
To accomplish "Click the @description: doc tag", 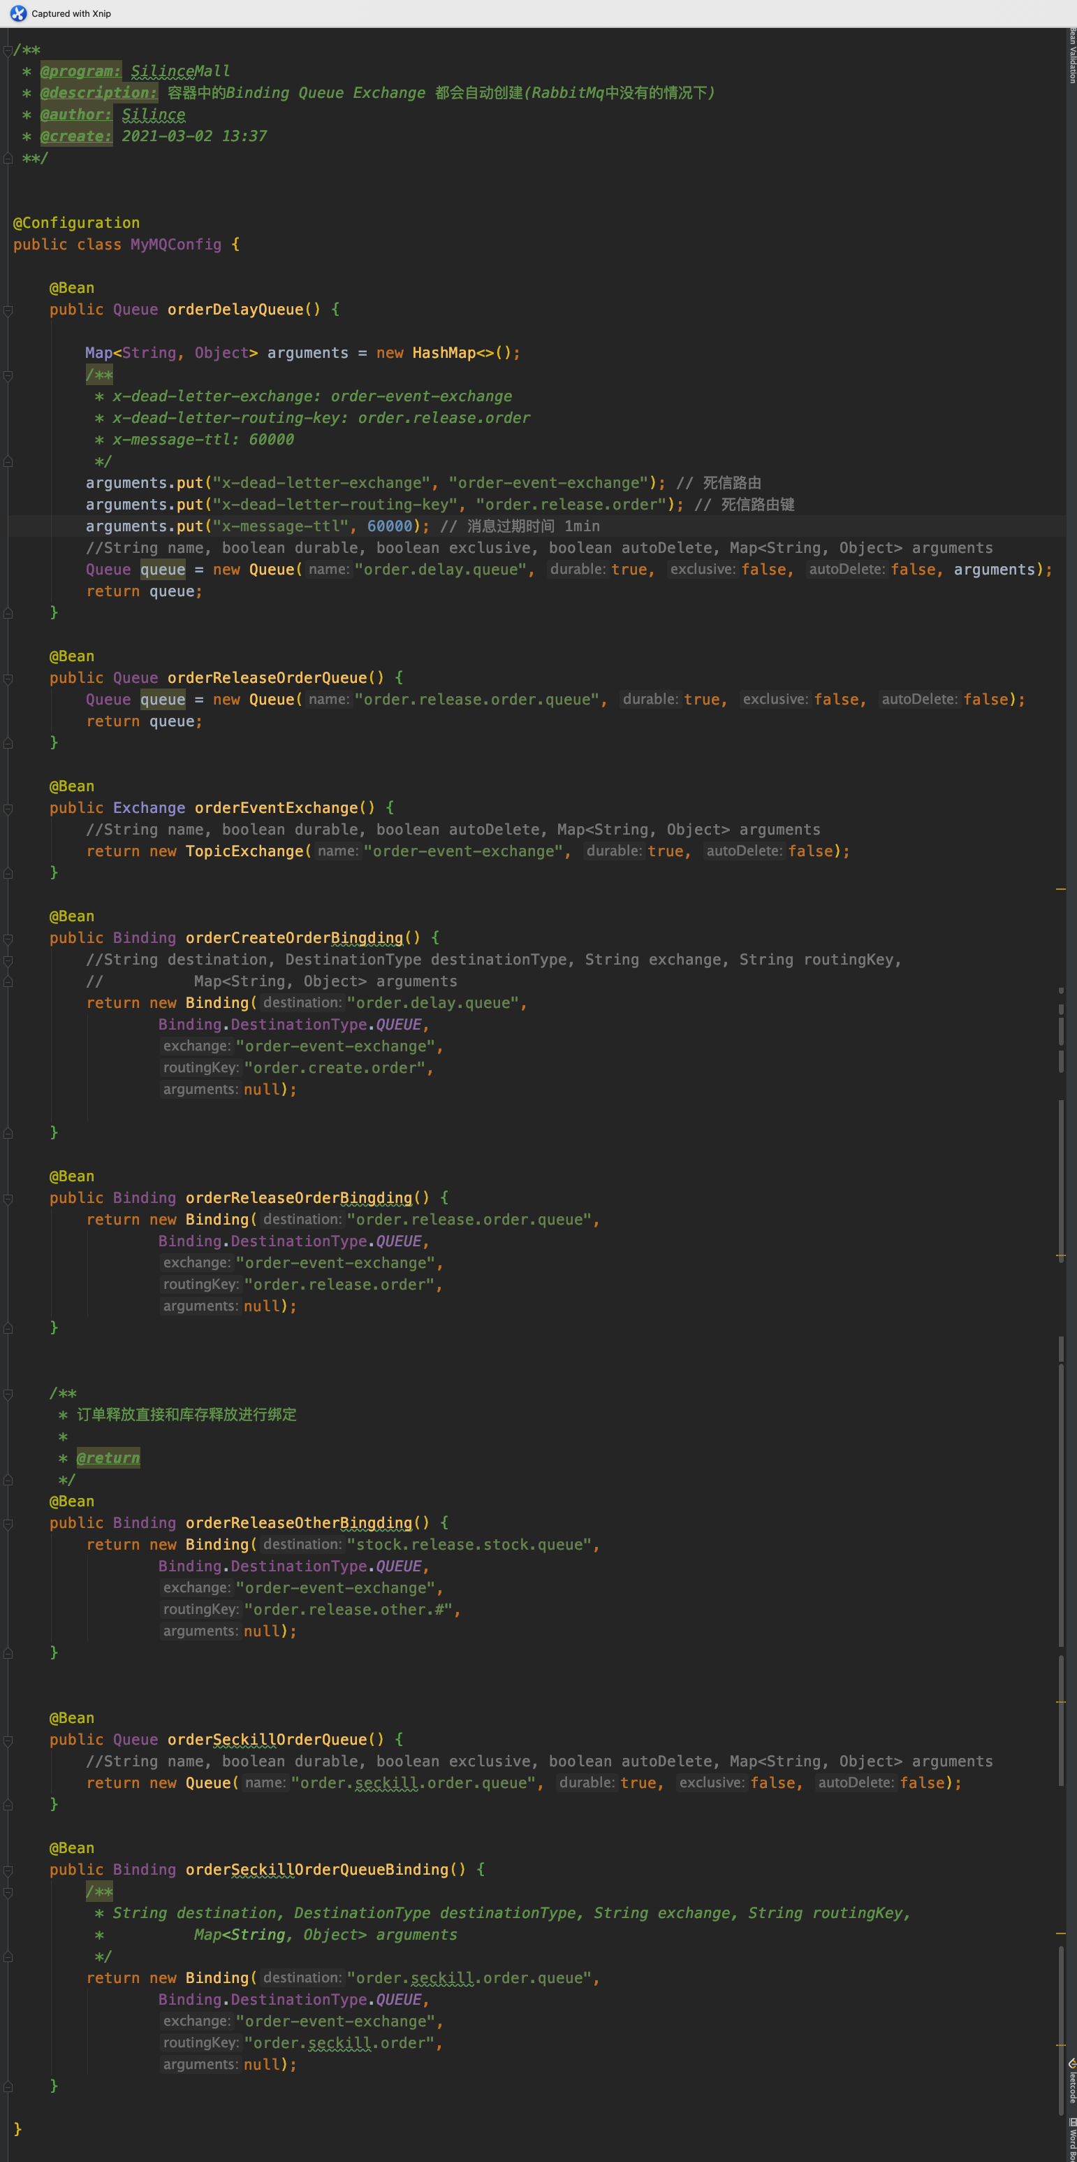I will (99, 93).
